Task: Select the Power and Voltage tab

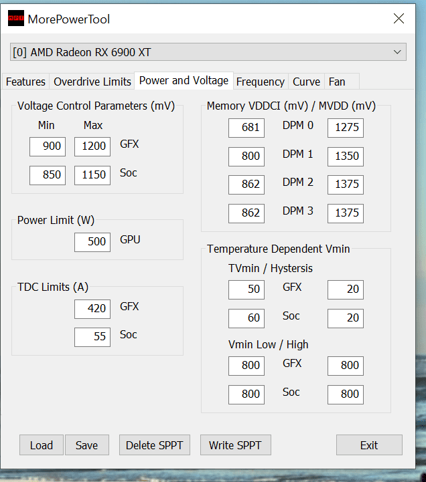Action: click(184, 80)
